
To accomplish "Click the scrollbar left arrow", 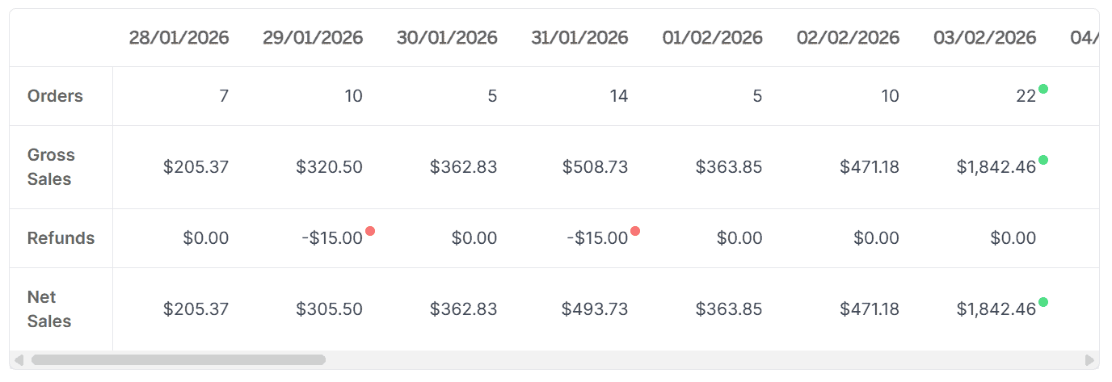I will point(19,360).
